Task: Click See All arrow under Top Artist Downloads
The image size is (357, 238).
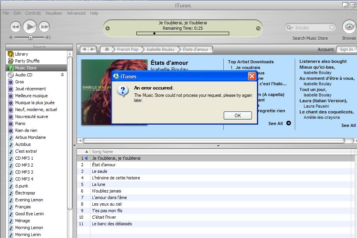Action: (x=289, y=123)
